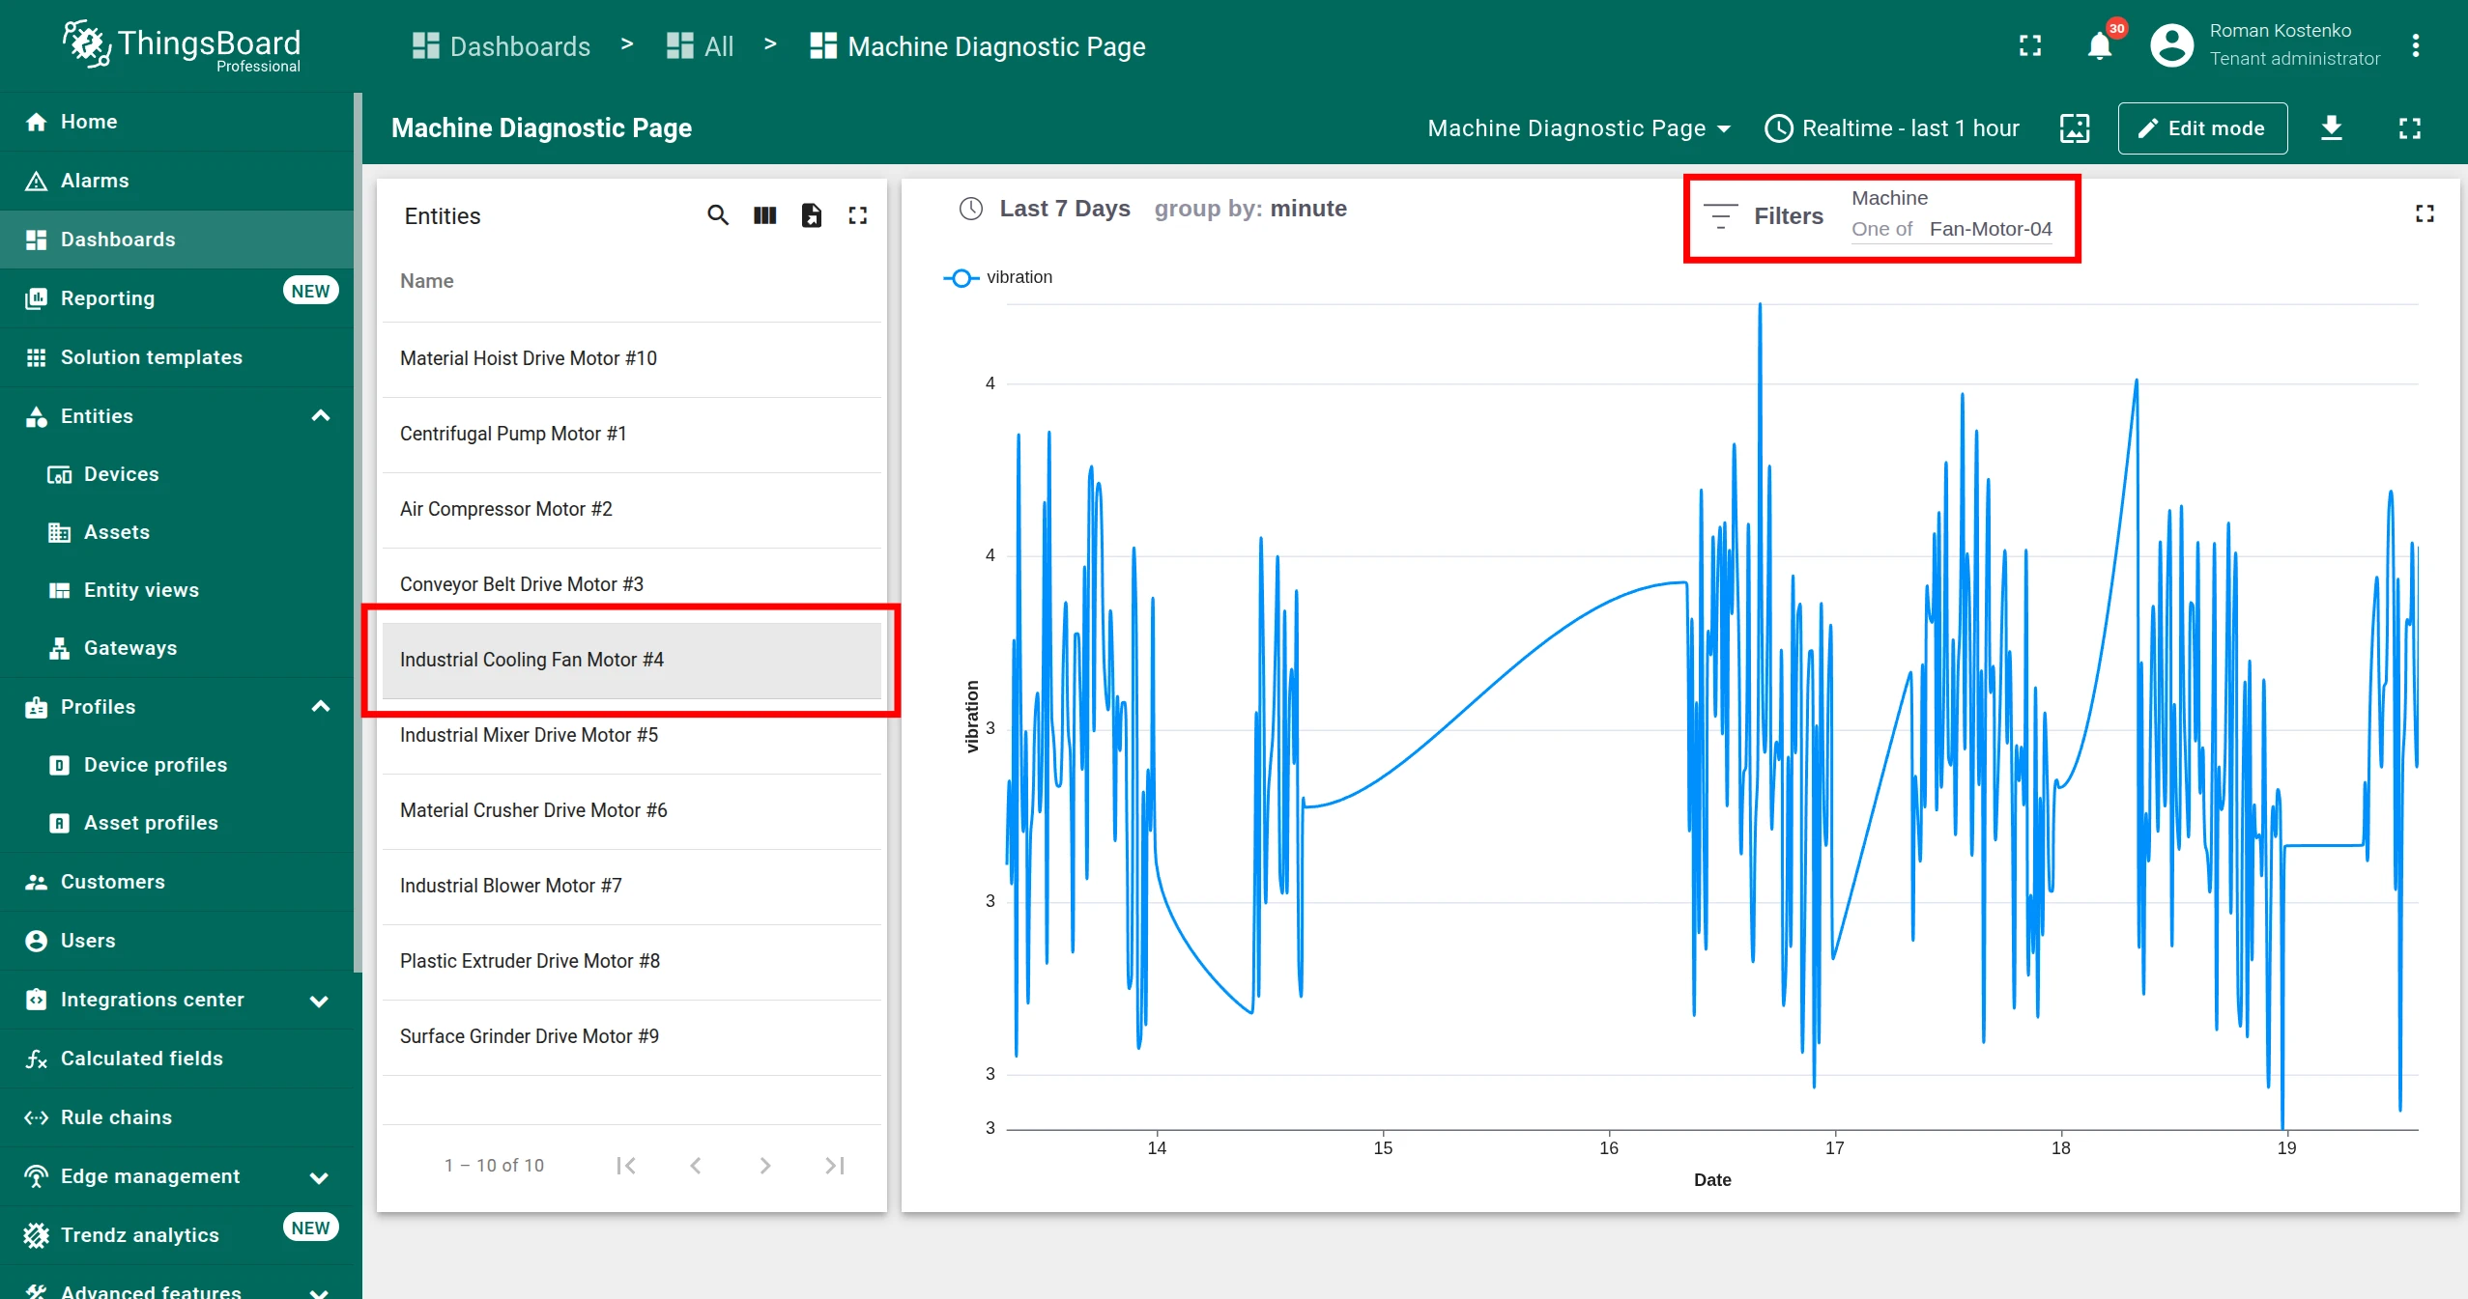2468x1299 pixels.
Task: Expand the Integrations center menu
Action: [x=319, y=1001]
